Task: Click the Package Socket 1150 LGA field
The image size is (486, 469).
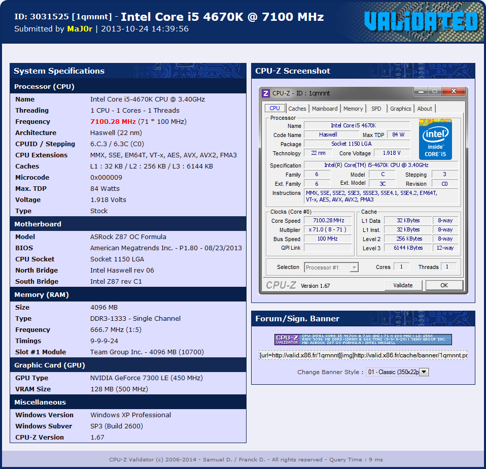Action: pyautogui.click(x=357, y=144)
